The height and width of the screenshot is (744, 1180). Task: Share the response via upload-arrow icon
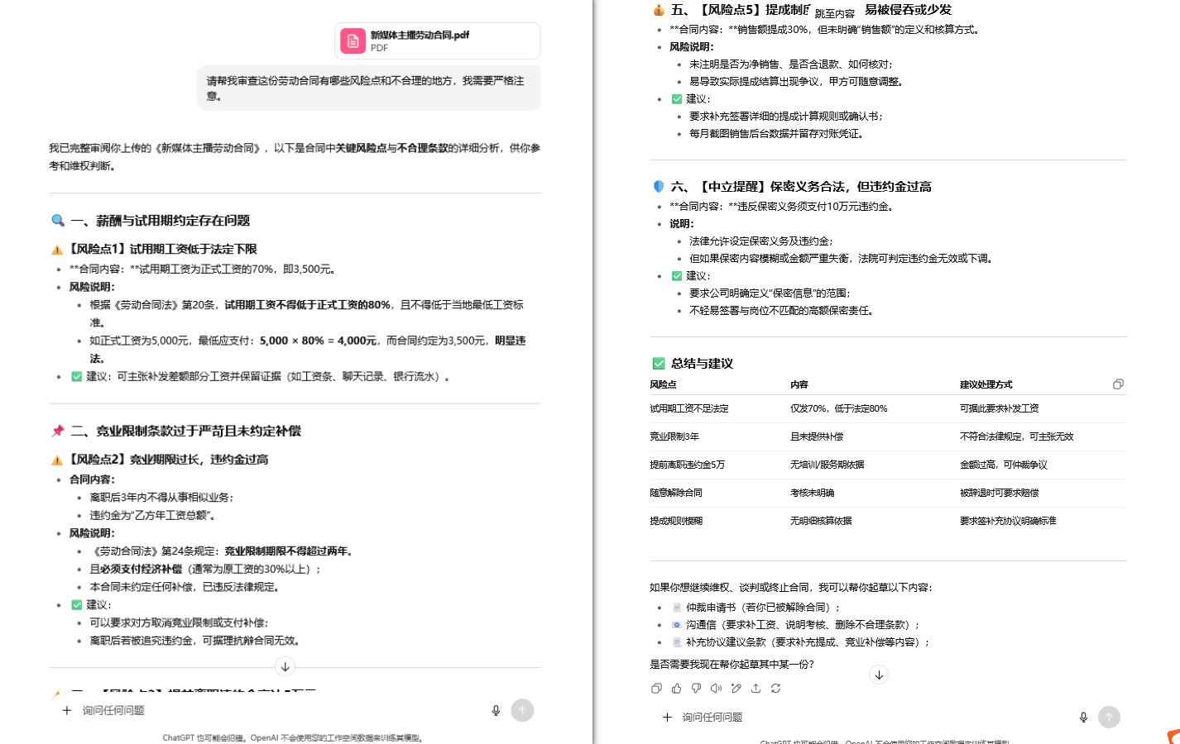click(755, 688)
